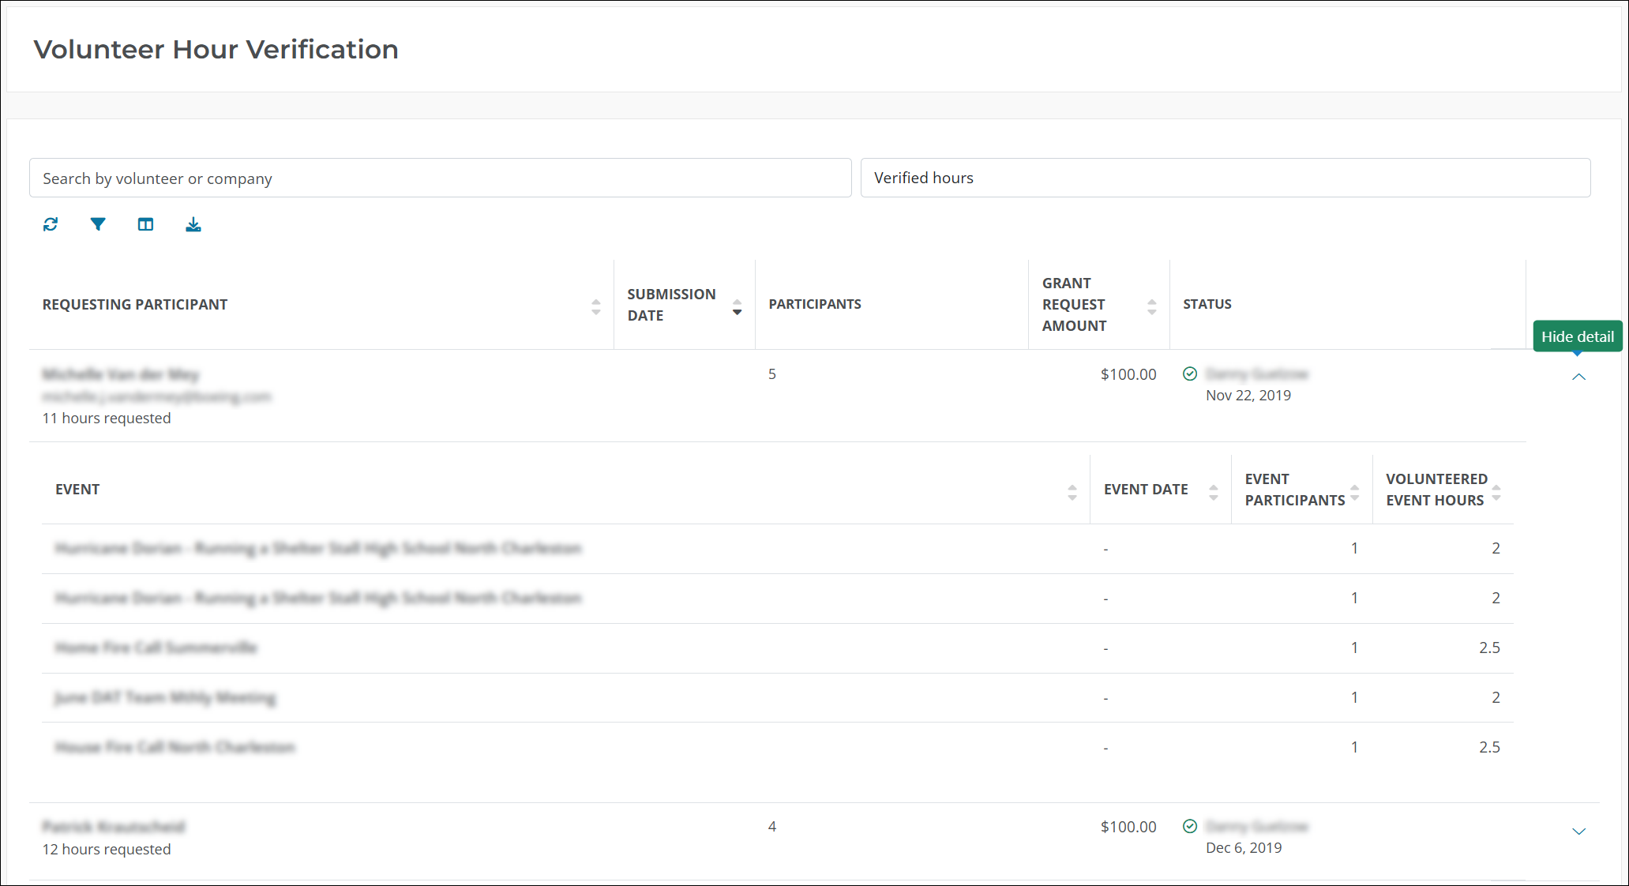Open the Verified hours status dropdown
1629x886 pixels.
(x=1225, y=178)
